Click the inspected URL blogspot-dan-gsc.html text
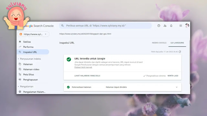The width and height of the screenshot is (207, 116). (x=85, y=34)
